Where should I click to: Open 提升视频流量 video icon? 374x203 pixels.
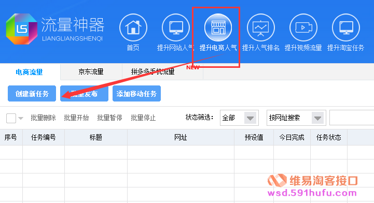(303, 27)
